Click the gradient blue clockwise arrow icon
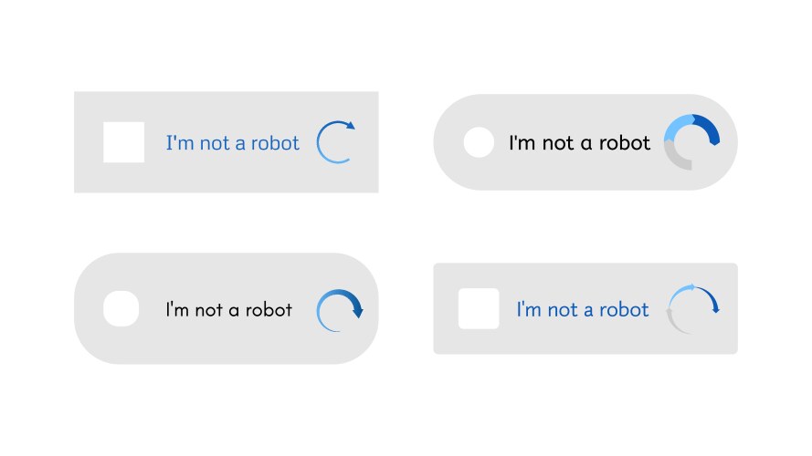 pyautogui.click(x=339, y=310)
